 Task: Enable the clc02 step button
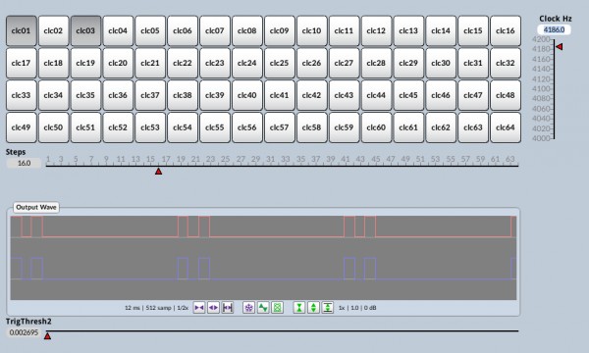click(x=53, y=30)
